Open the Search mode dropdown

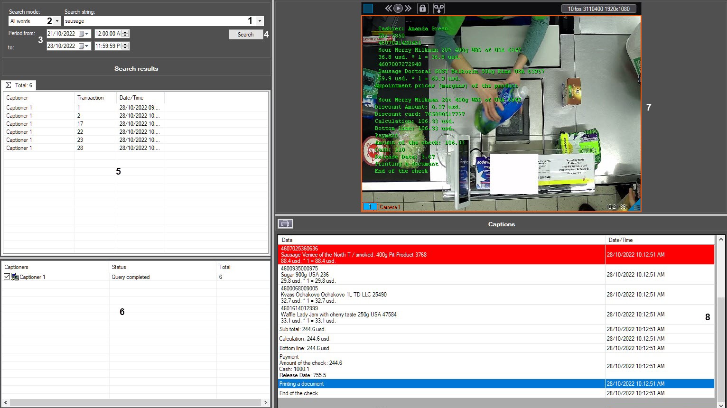tap(57, 21)
